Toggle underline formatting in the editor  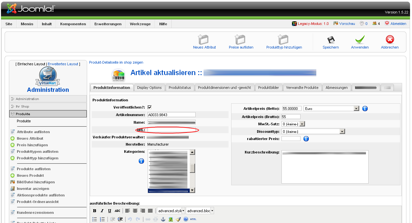[x=109, y=211]
